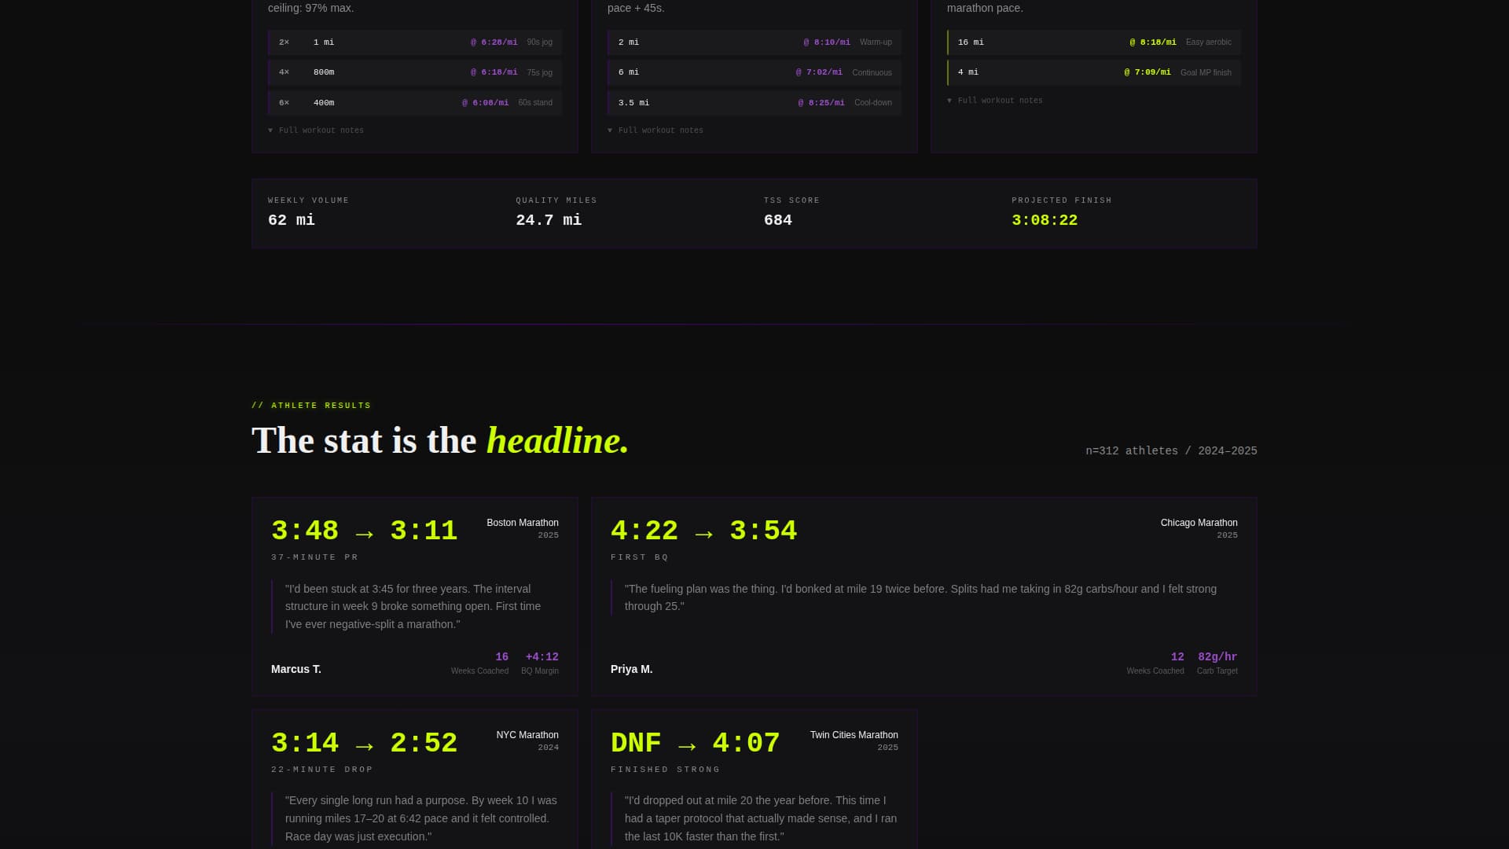This screenshot has width=1509, height=849.
Task: Click the 6 mi Continuous row
Action: click(x=754, y=72)
